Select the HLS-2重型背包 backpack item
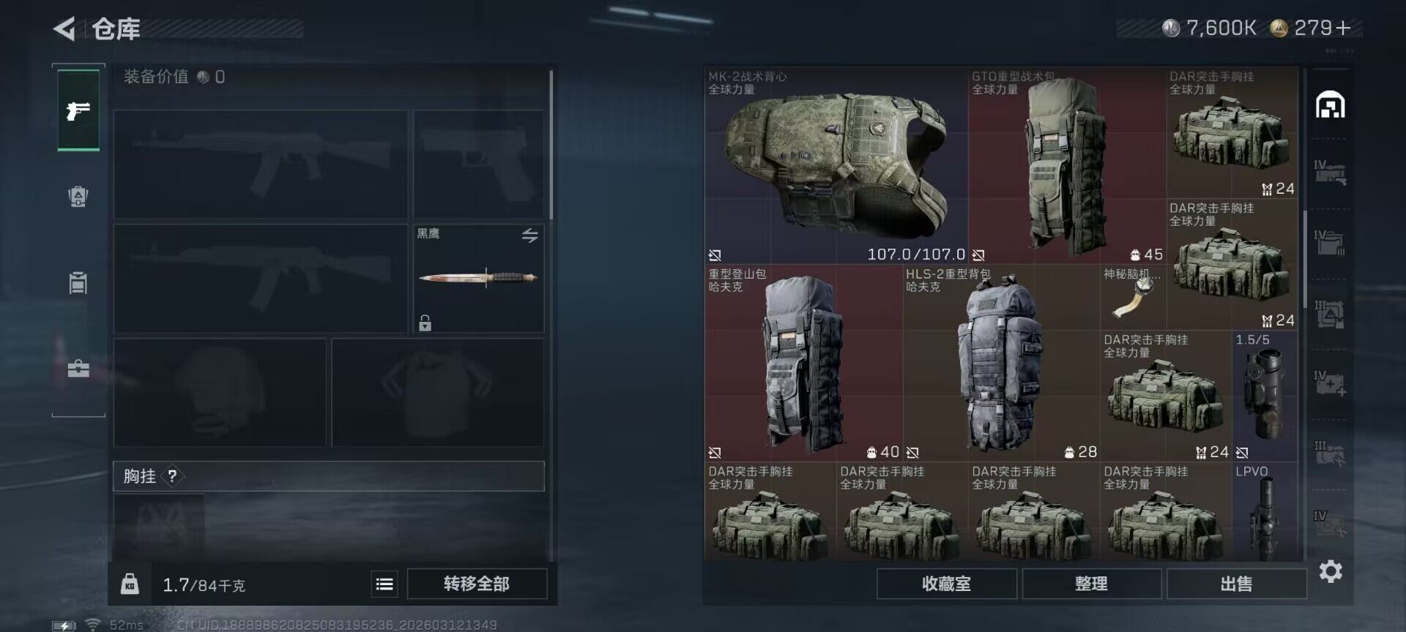 [x=1001, y=363]
